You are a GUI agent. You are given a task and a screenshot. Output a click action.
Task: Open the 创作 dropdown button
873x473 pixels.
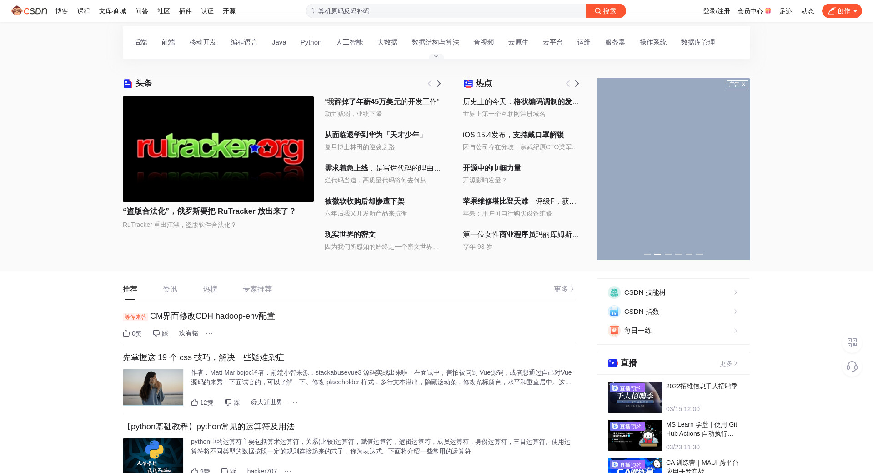842,11
